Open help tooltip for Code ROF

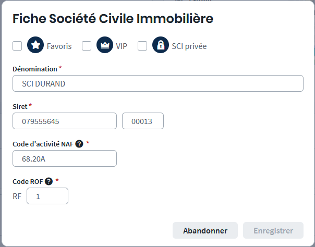point(49,181)
